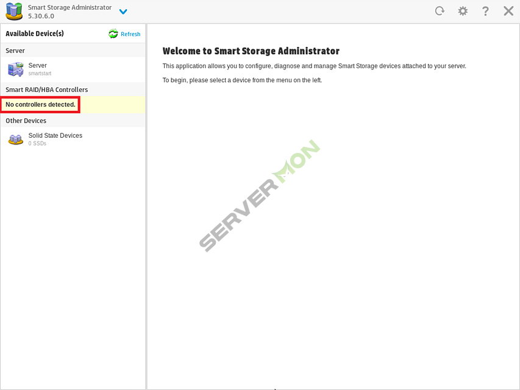Click the Smart Storage Administrator logo icon
520x390 pixels.
click(x=14, y=12)
